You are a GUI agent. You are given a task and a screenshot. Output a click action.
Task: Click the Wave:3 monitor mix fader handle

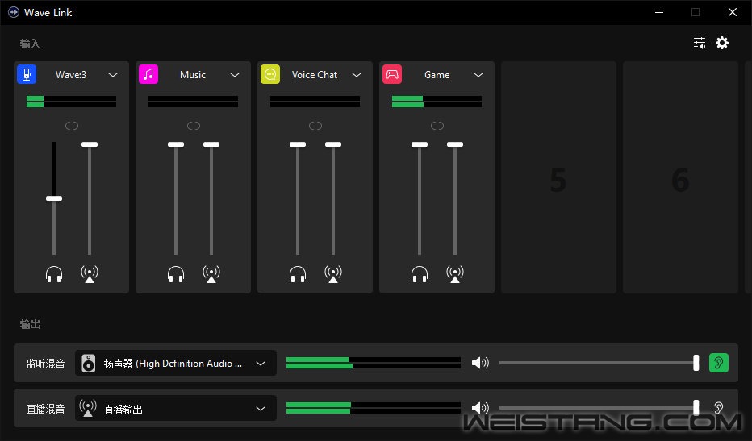coord(54,198)
